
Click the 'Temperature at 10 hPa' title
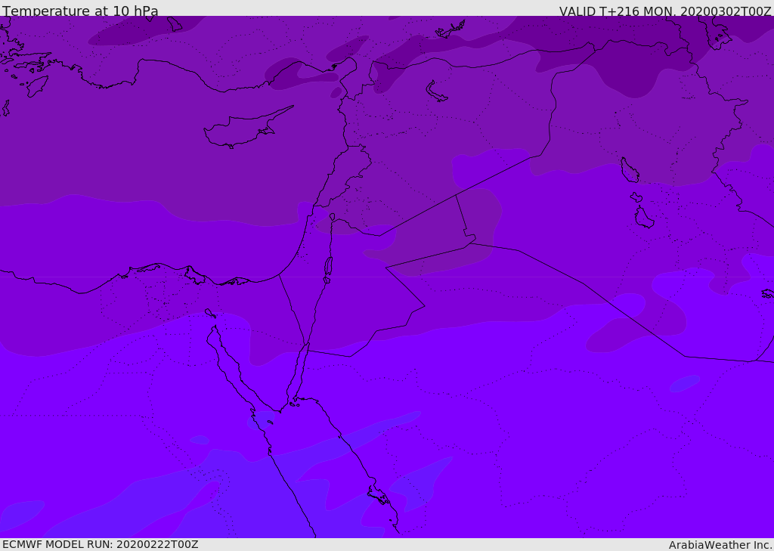[80, 11]
